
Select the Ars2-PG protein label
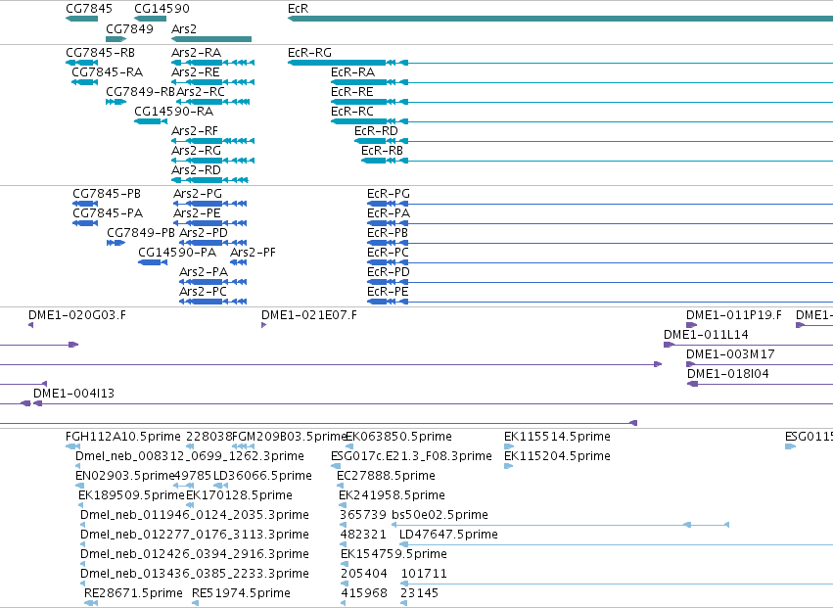(198, 194)
